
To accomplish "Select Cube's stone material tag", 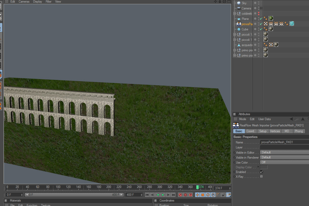I will pos(271,29).
